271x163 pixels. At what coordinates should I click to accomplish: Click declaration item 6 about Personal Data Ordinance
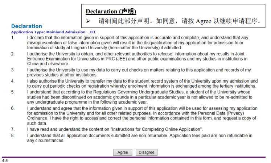pos(141,116)
